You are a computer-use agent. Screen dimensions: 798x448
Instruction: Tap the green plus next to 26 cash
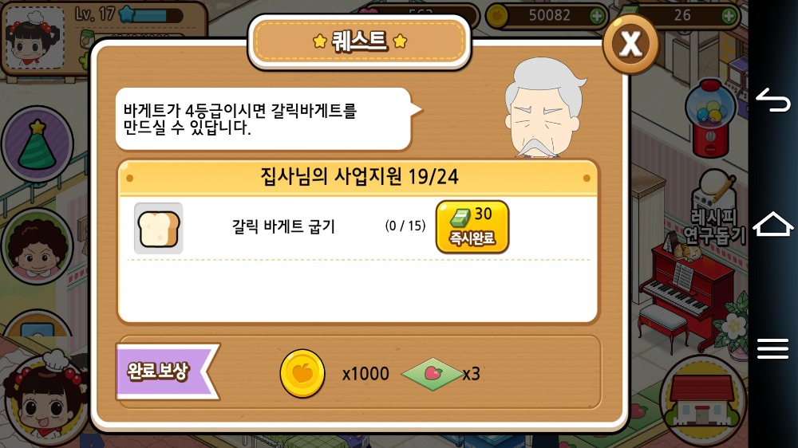click(729, 16)
